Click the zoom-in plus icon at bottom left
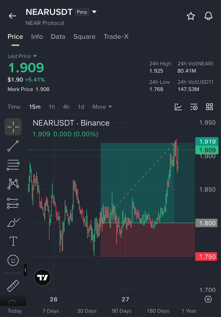221x317 pixels. click(12, 303)
